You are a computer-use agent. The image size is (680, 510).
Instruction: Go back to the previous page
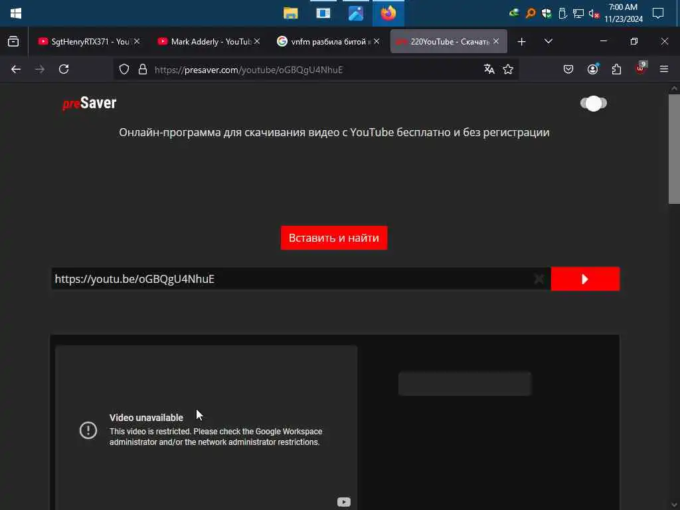tap(16, 69)
